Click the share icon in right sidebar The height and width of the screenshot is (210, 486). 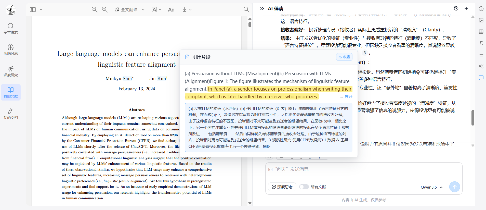point(481,66)
